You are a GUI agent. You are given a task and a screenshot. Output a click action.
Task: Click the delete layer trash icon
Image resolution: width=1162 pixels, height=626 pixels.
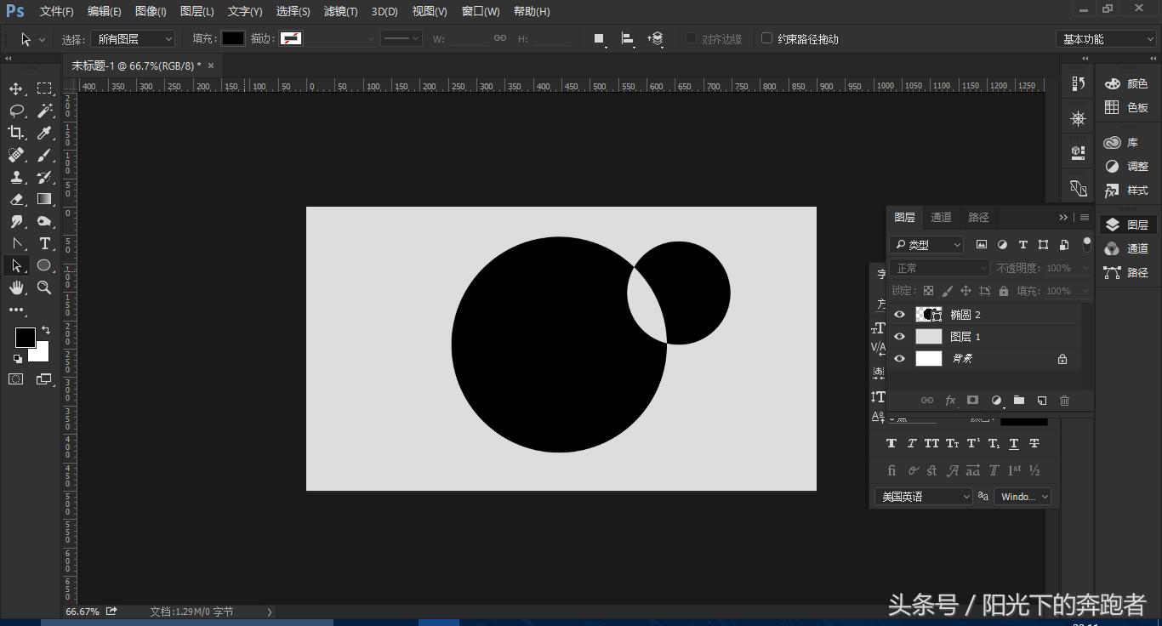click(1064, 401)
